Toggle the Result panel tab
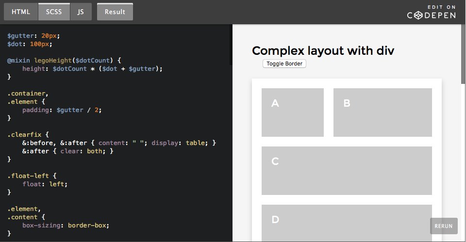 (x=115, y=12)
